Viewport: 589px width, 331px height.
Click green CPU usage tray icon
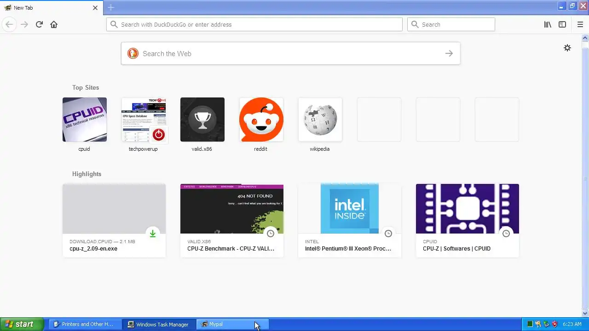[x=530, y=324]
